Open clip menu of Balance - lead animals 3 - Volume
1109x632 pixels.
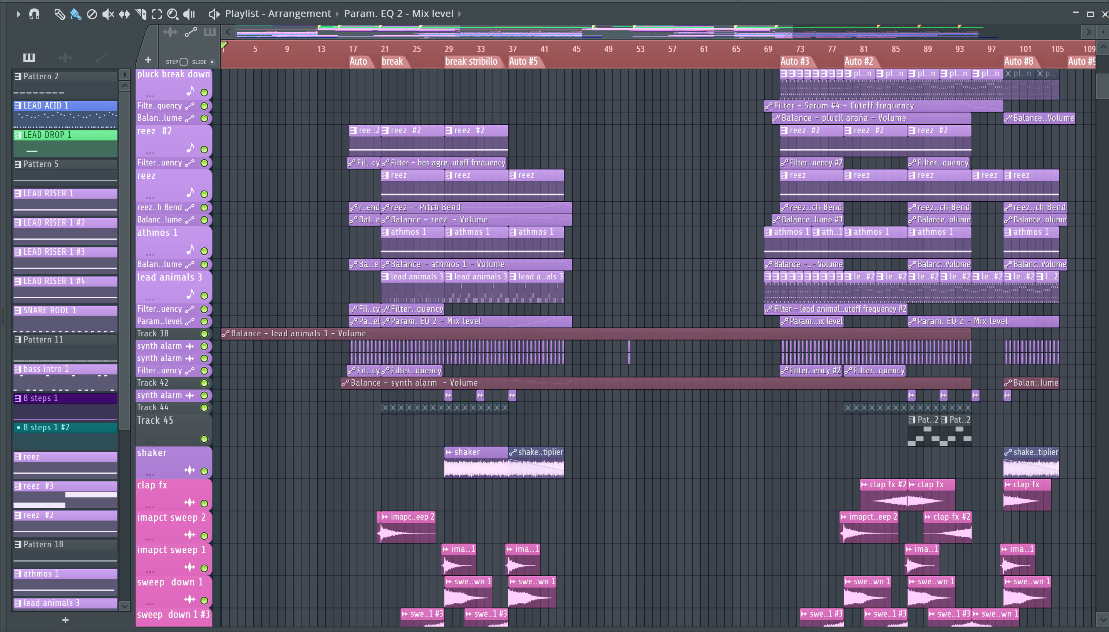coord(226,334)
